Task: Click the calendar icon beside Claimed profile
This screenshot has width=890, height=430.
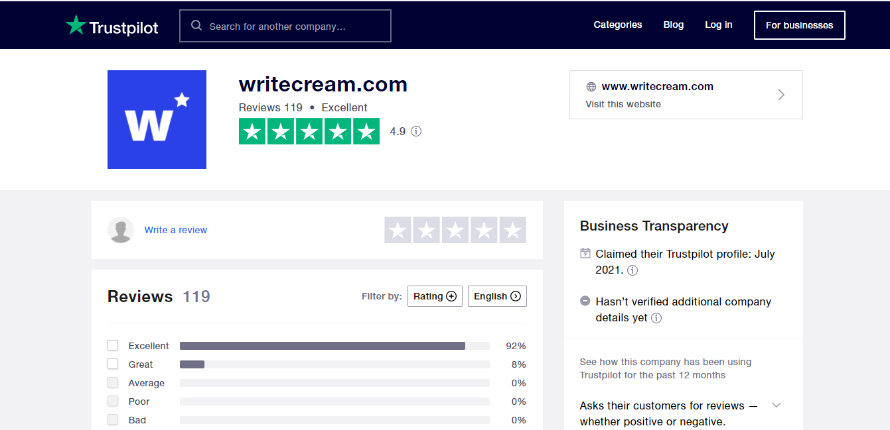Action: coord(585,253)
